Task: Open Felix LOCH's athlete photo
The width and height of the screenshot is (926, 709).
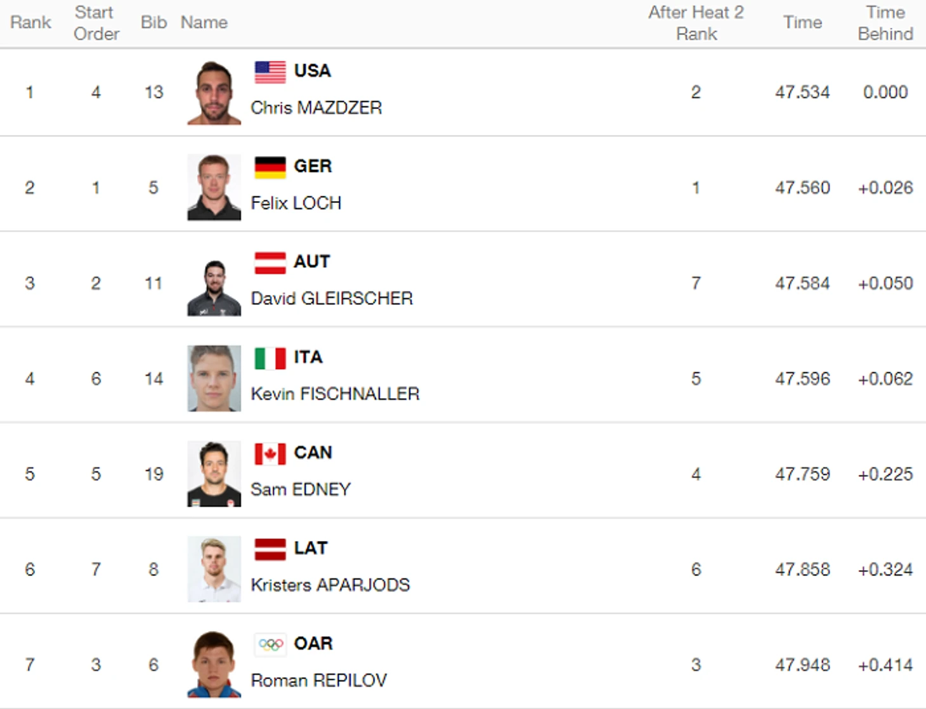Action: click(214, 188)
